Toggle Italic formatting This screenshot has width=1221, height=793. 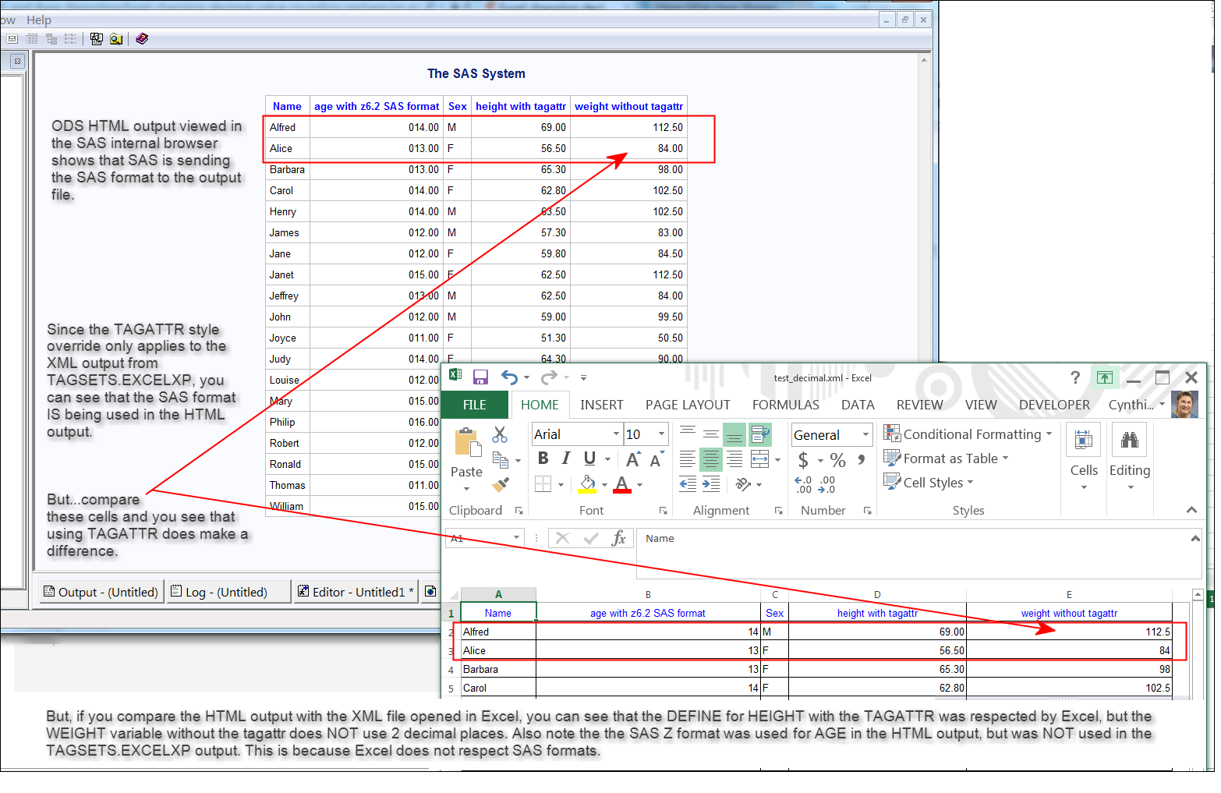pyautogui.click(x=566, y=458)
